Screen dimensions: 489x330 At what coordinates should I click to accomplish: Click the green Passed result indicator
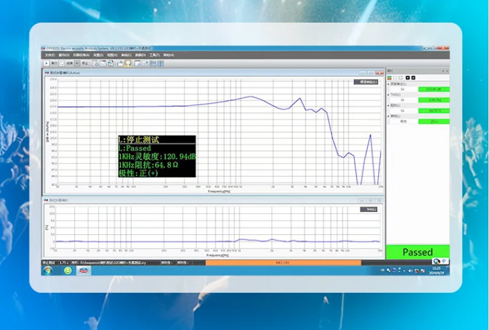[x=417, y=252]
